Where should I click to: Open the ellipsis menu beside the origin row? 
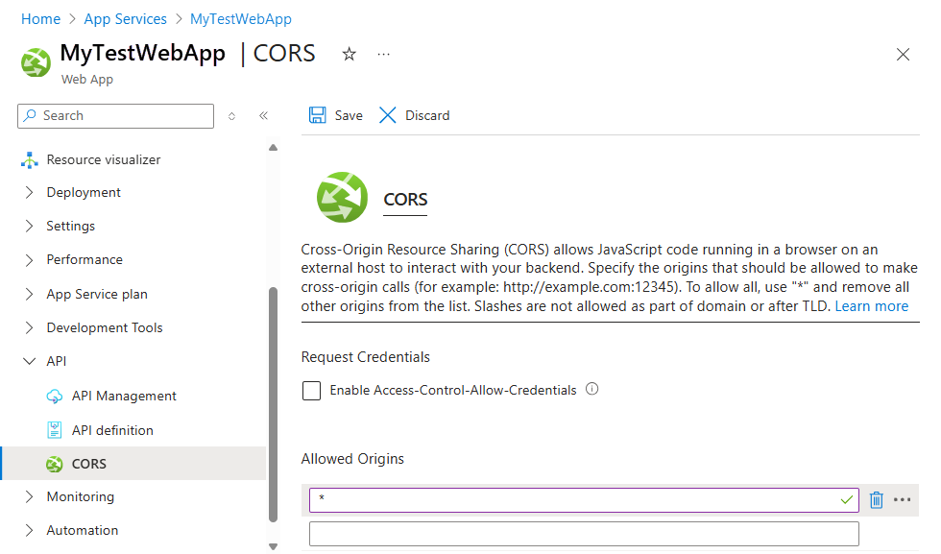coord(902,499)
